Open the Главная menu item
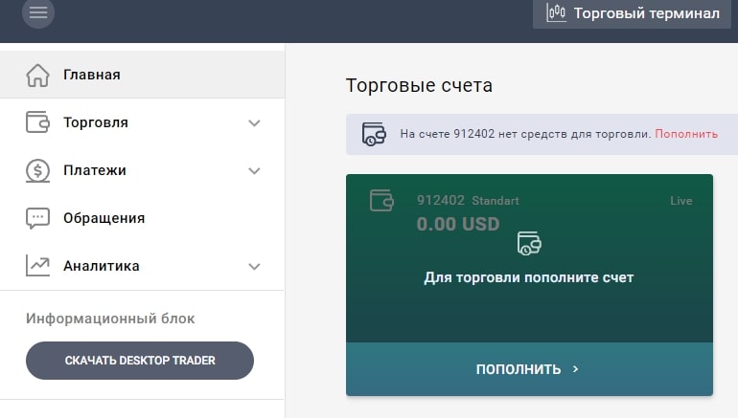Screen dimensions: 738x418 pyautogui.click(x=92, y=75)
